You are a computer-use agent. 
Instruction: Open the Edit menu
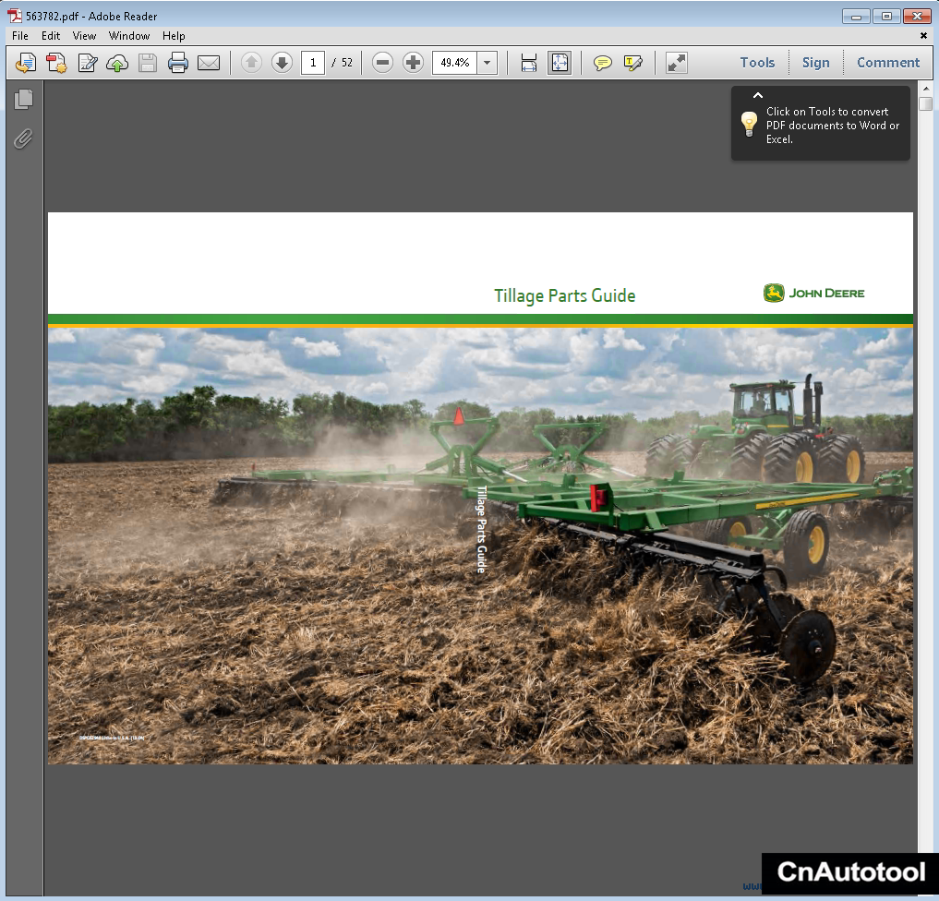[x=51, y=36]
